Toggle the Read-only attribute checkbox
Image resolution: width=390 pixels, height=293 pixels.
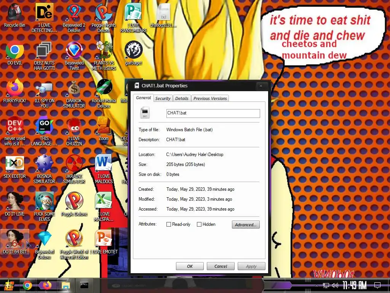coord(169,224)
